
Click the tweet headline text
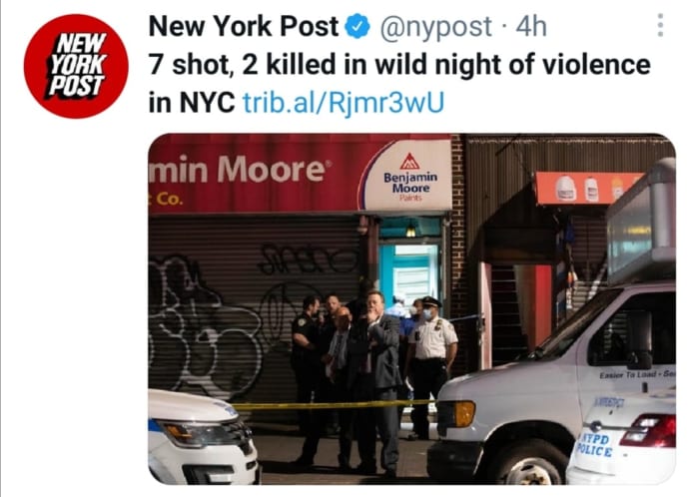pyautogui.click(x=399, y=84)
